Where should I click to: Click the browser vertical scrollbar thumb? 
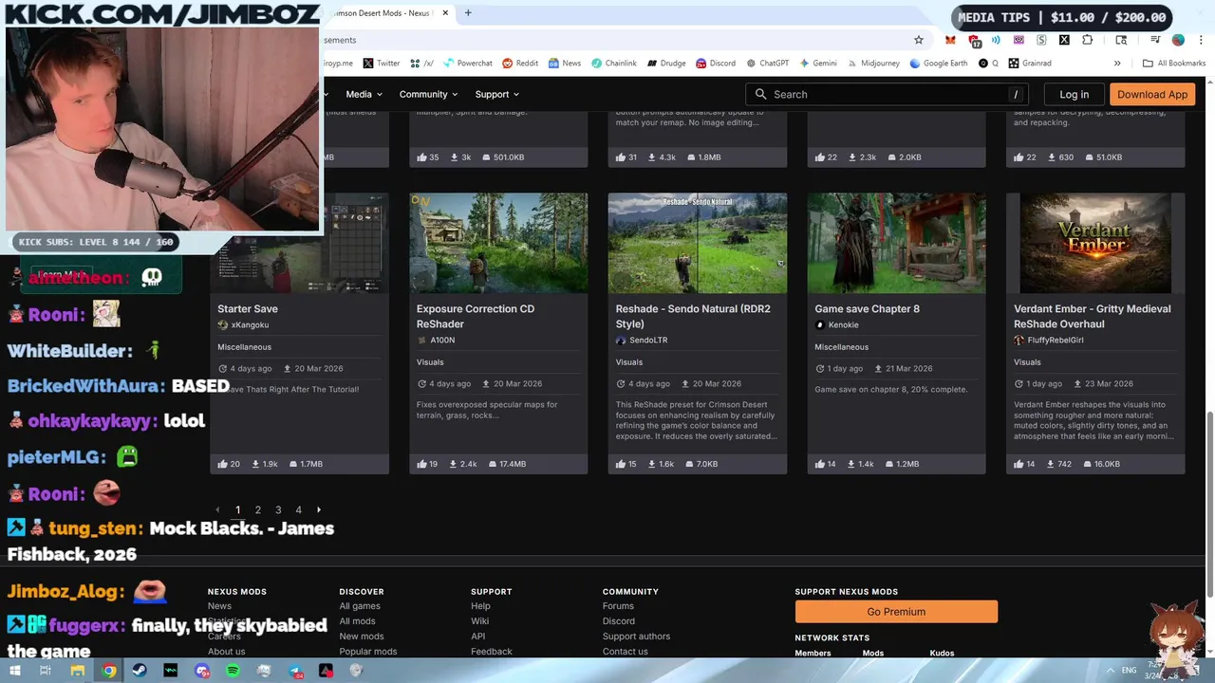click(x=1209, y=505)
